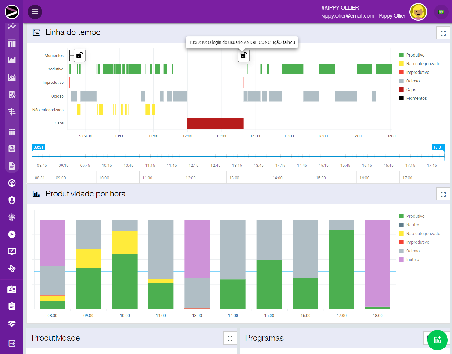Open the hamburger menu in the header
The height and width of the screenshot is (354, 452).
(x=35, y=12)
